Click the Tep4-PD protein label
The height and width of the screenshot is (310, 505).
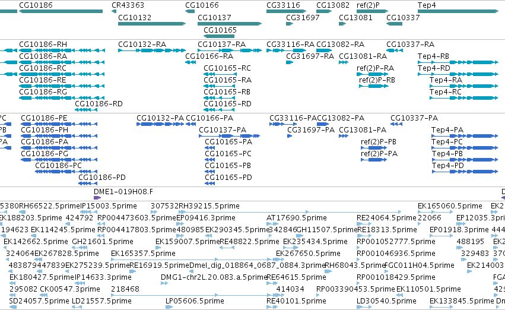point(447,166)
